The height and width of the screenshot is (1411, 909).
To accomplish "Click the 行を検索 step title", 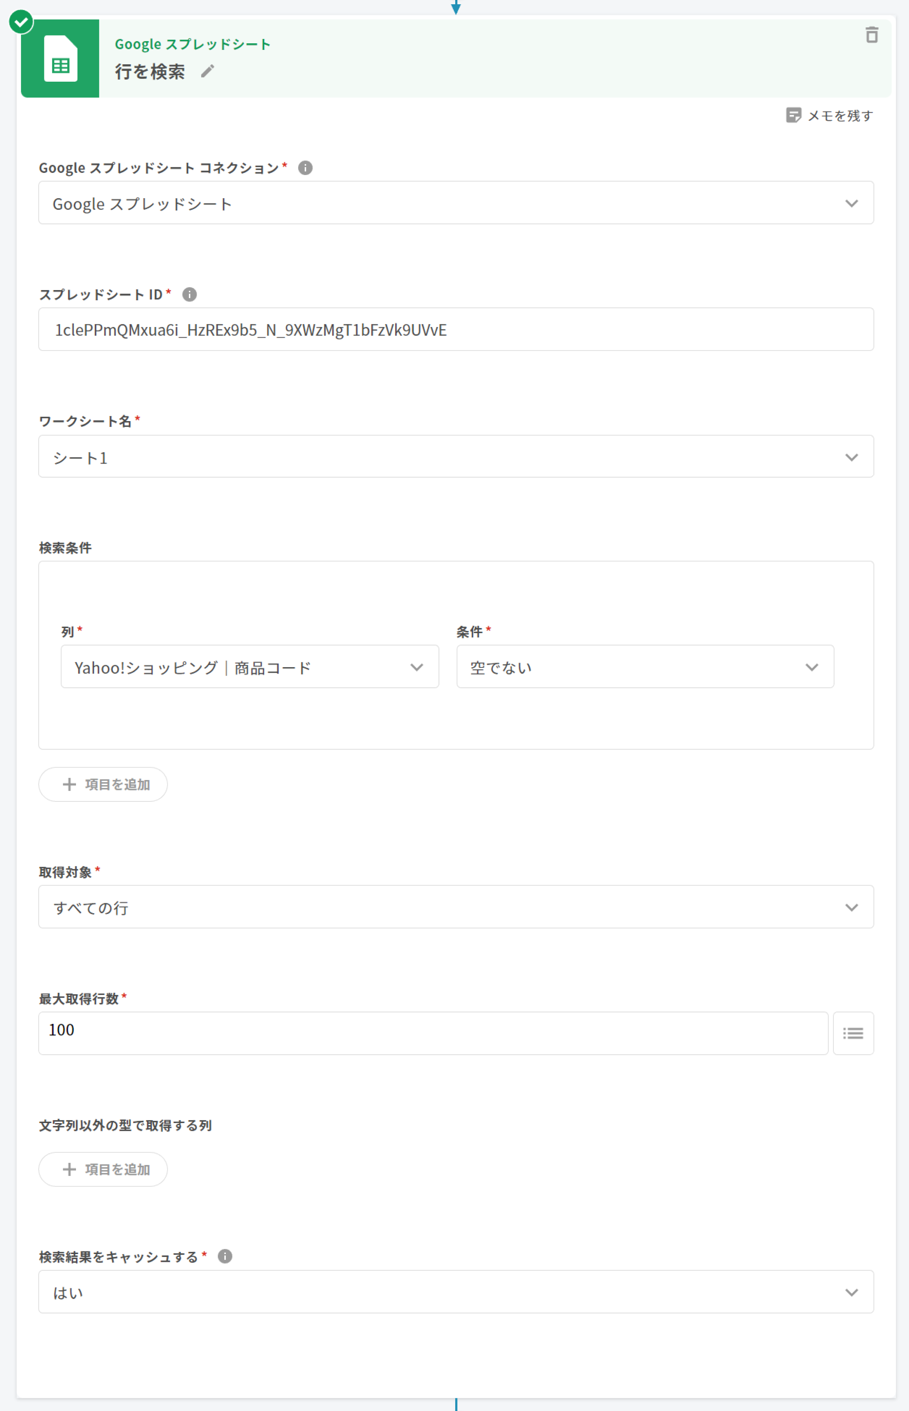I will 150,72.
